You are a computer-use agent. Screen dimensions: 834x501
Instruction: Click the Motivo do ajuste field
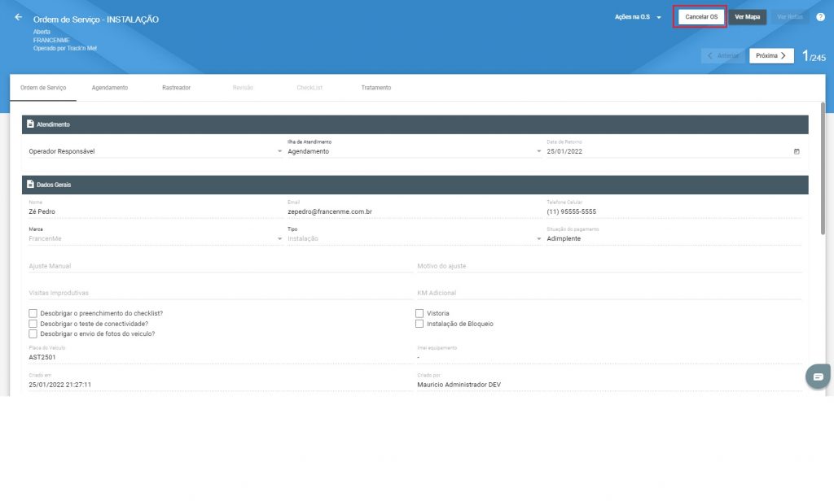coord(609,266)
